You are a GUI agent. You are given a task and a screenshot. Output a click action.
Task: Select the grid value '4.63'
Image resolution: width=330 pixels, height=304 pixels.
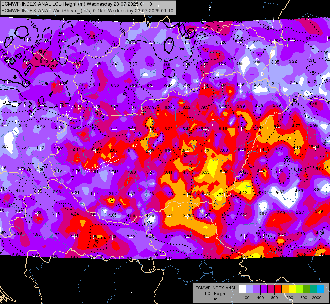click(x=280, y=192)
